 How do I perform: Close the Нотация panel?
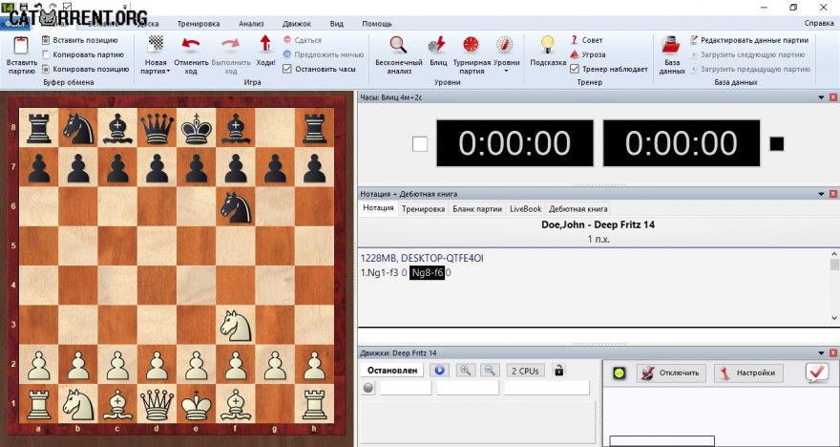(833, 194)
